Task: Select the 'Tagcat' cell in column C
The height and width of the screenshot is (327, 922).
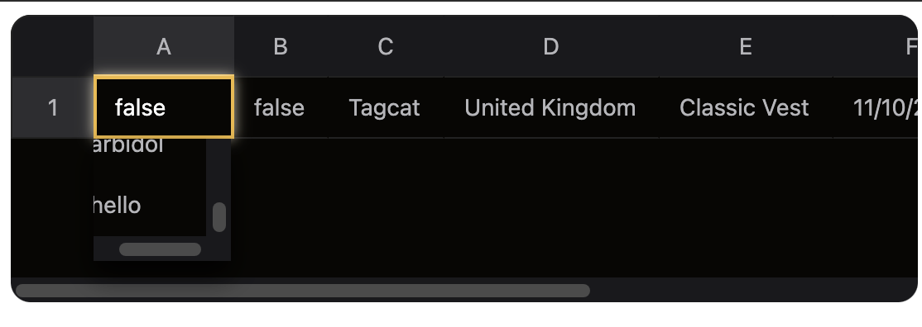Action: coord(385,107)
